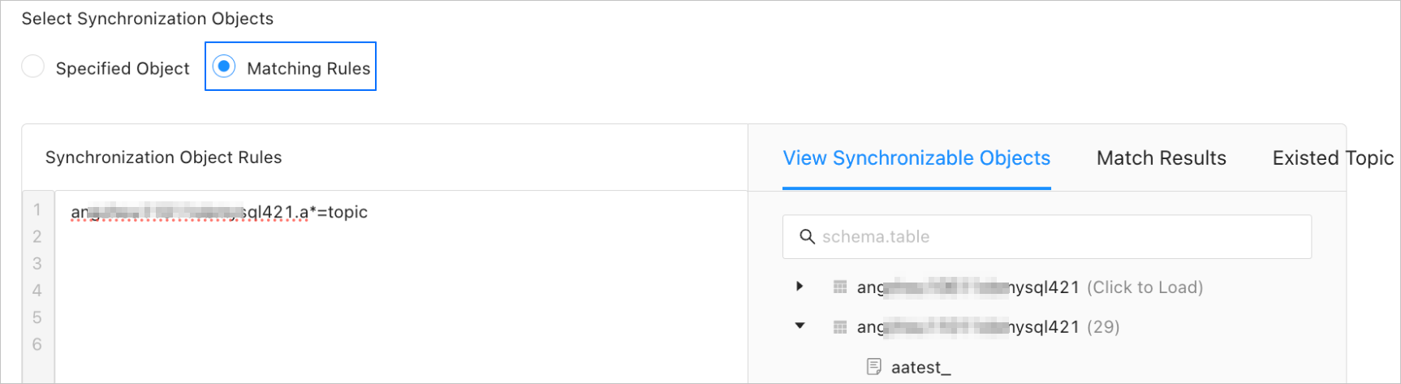Click line number 6 in editor gutter
The image size is (1401, 384).
pos(37,345)
